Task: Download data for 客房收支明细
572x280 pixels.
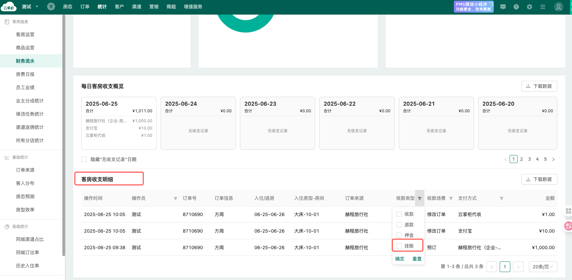Action: (539, 179)
